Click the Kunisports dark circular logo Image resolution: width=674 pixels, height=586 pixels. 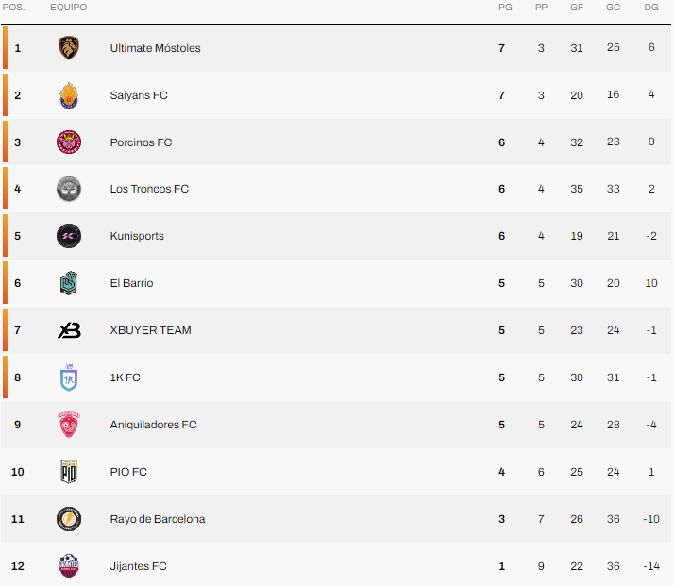[x=69, y=236]
